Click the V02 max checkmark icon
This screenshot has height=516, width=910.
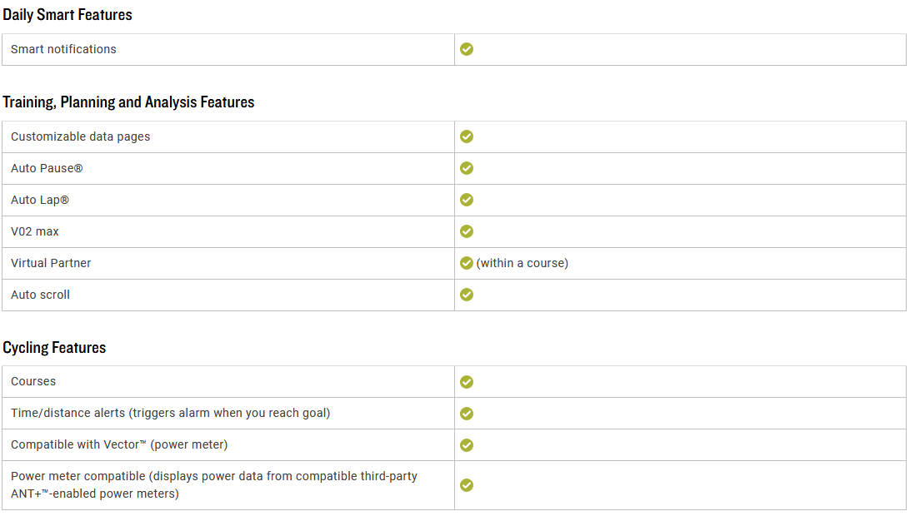pos(467,231)
